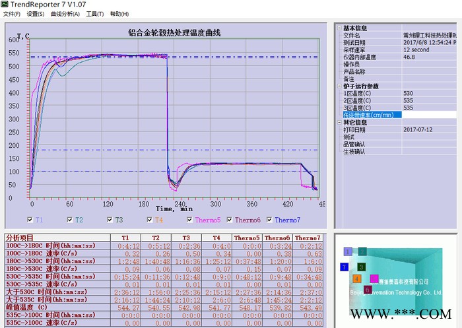462x328 pixels.
Task: Click the 打印日期 value 2017-07-12
Action: pyautogui.click(x=429, y=129)
